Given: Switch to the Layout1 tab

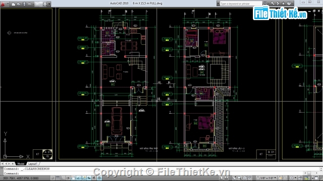Looking at the screenshot, I should tap(33, 164).
